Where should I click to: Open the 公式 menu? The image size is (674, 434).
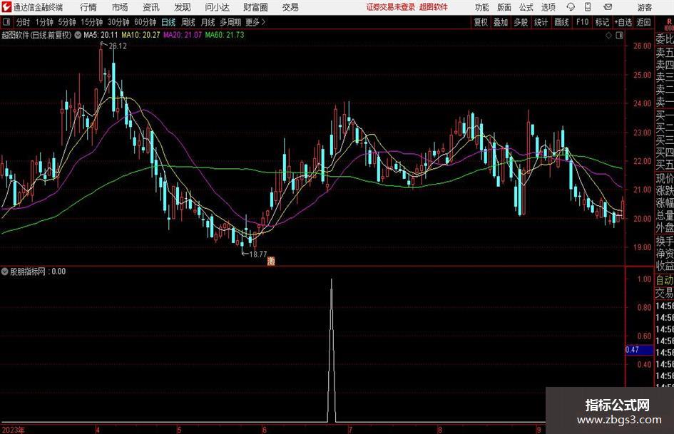pyautogui.click(x=526, y=7)
